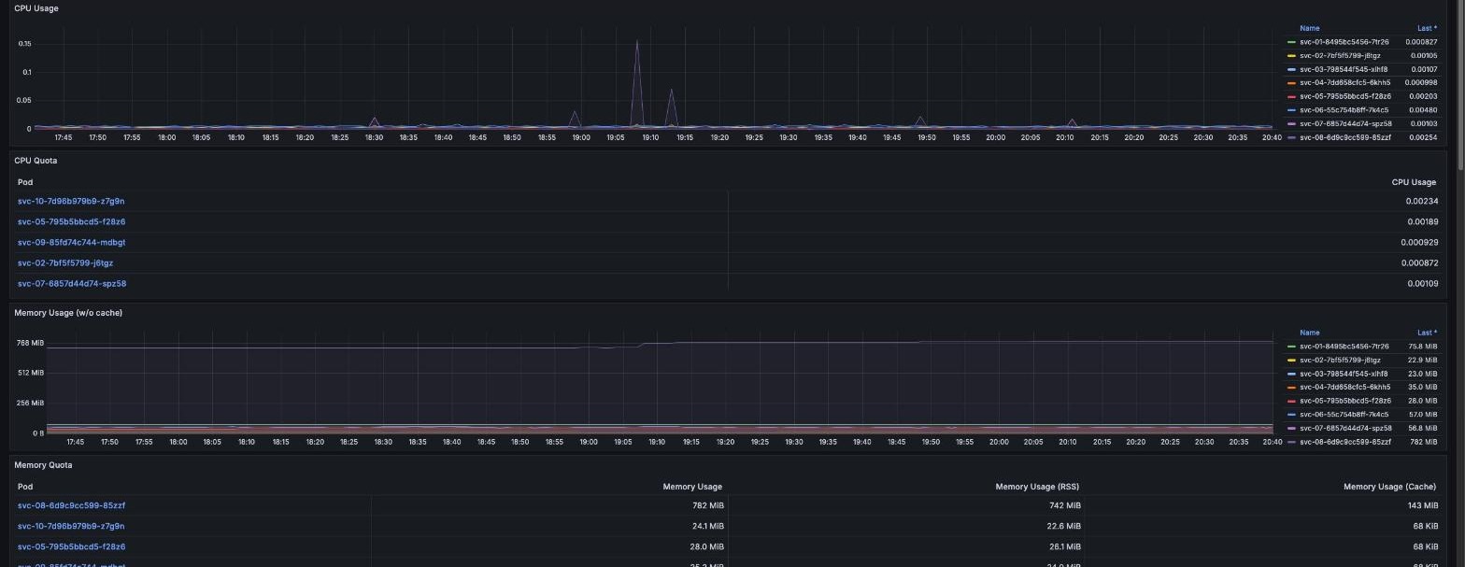The width and height of the screenshot is (1465, 567).
Task: Toggle svc-05-795b5bbcd5-f28z6 series name in Memory Usage legend
Action: [x=1345, y=401]
